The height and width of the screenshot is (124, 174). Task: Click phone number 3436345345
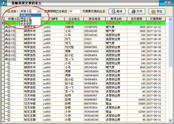point(91,120)
